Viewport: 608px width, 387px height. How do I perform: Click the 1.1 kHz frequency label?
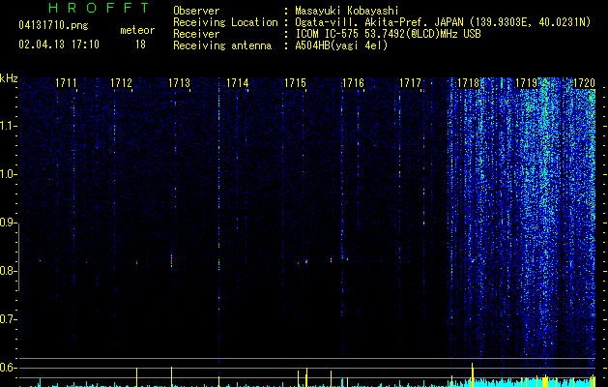(8, 126)
